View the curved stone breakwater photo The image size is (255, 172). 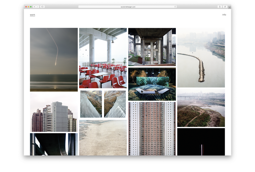pyautogui.click(x=201, y=58)
